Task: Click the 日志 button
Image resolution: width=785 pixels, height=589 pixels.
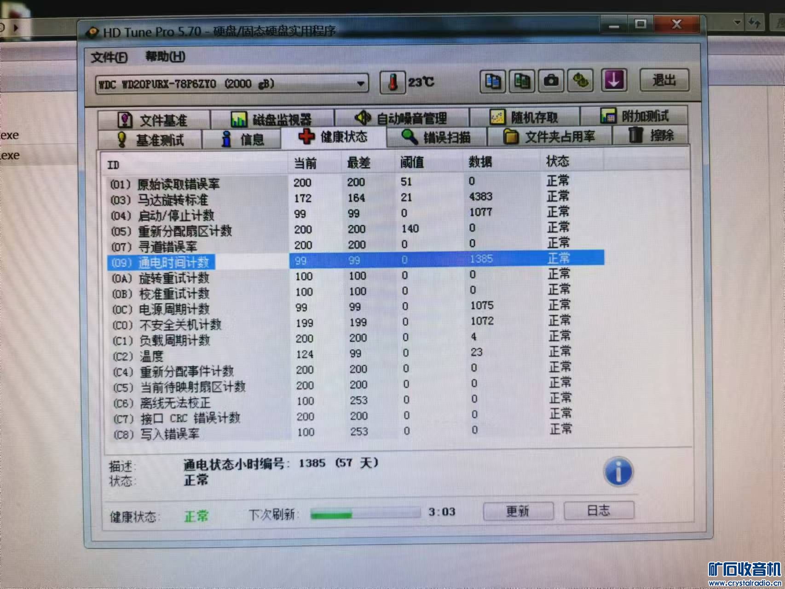Action: 599,510
